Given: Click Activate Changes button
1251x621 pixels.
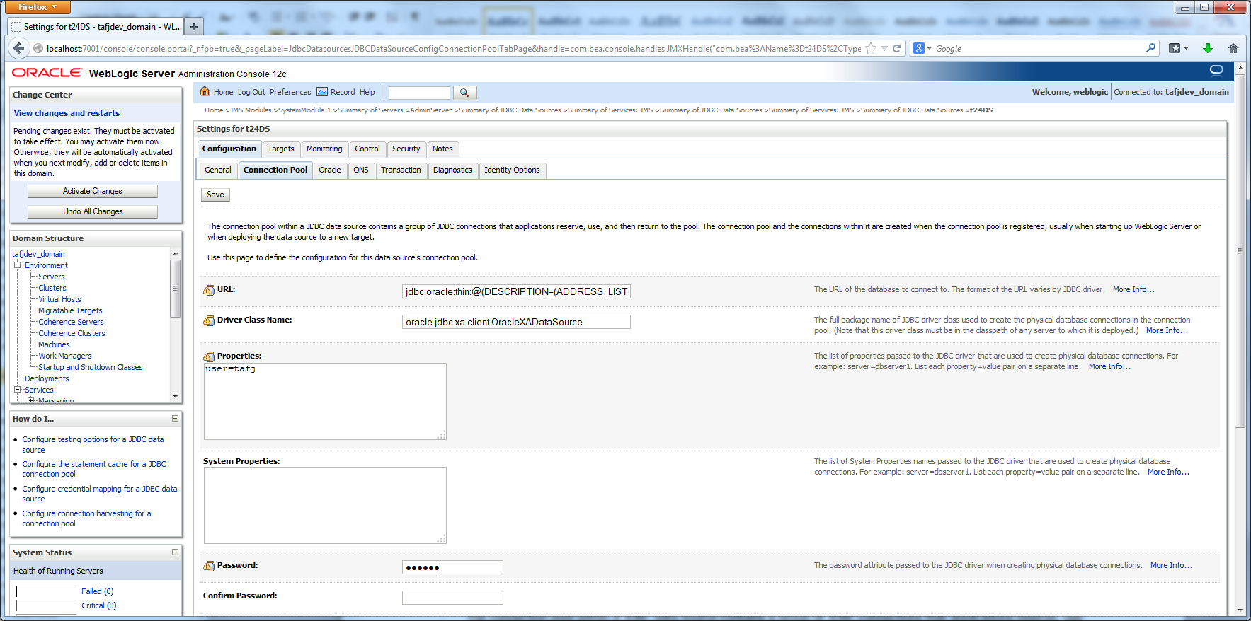Looking at the screenshot, I should (93, 191).
